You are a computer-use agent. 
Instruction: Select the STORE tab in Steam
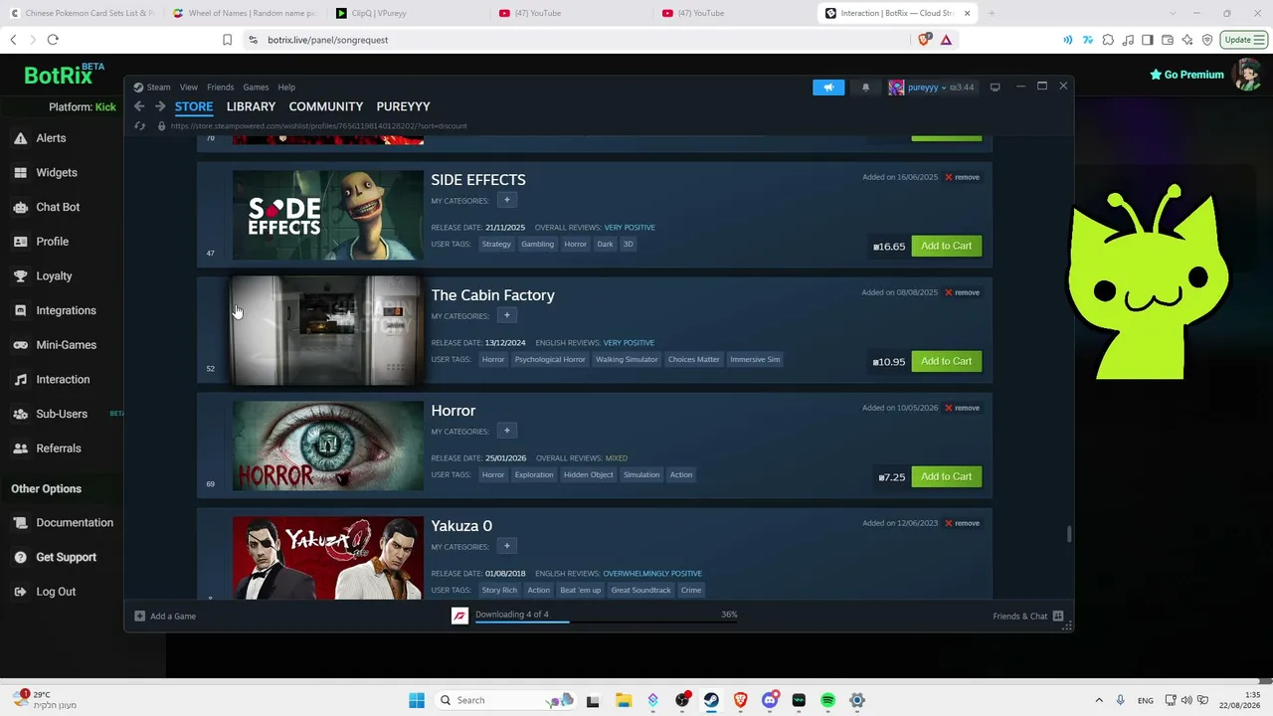tap(194, 106)
